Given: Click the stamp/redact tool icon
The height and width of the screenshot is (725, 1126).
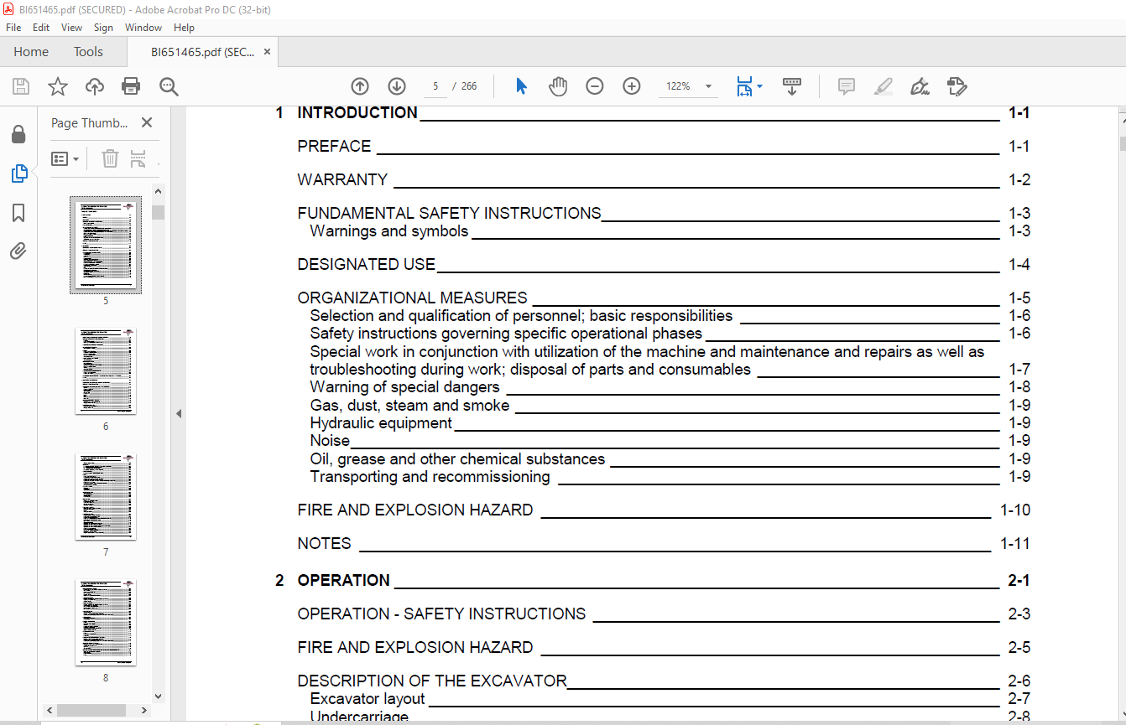Looking at the screenshot, I should click(957, 86).
